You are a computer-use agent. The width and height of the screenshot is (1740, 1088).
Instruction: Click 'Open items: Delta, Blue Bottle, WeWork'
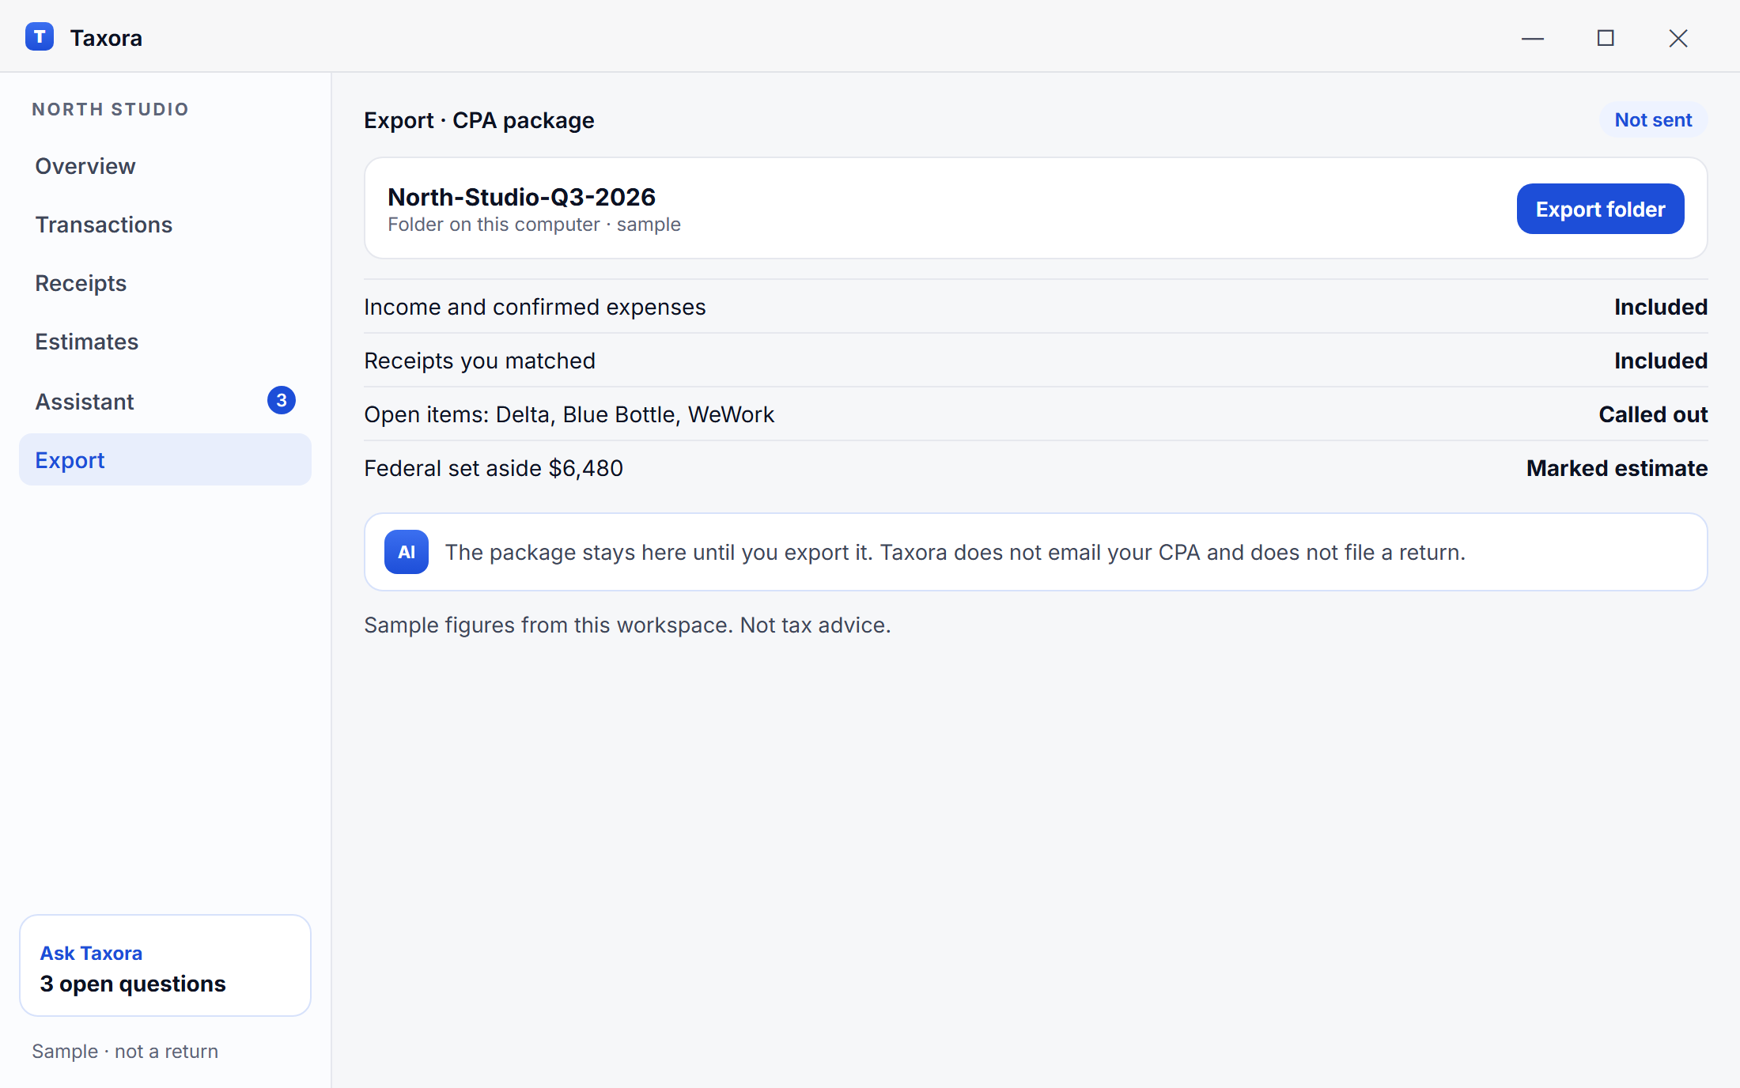(569, 414)
